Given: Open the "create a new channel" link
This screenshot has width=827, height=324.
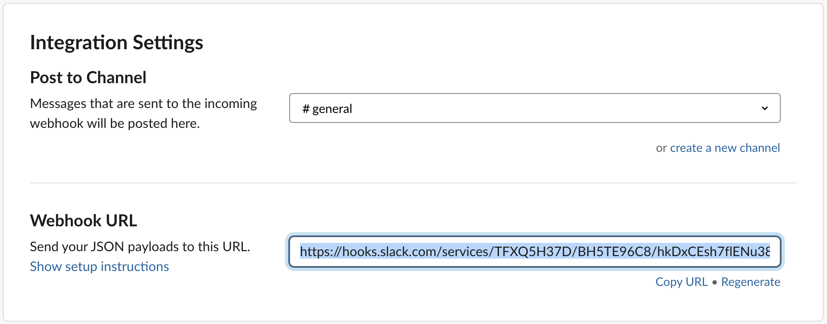Looking at the screenshot, I should tap(725, 148).
